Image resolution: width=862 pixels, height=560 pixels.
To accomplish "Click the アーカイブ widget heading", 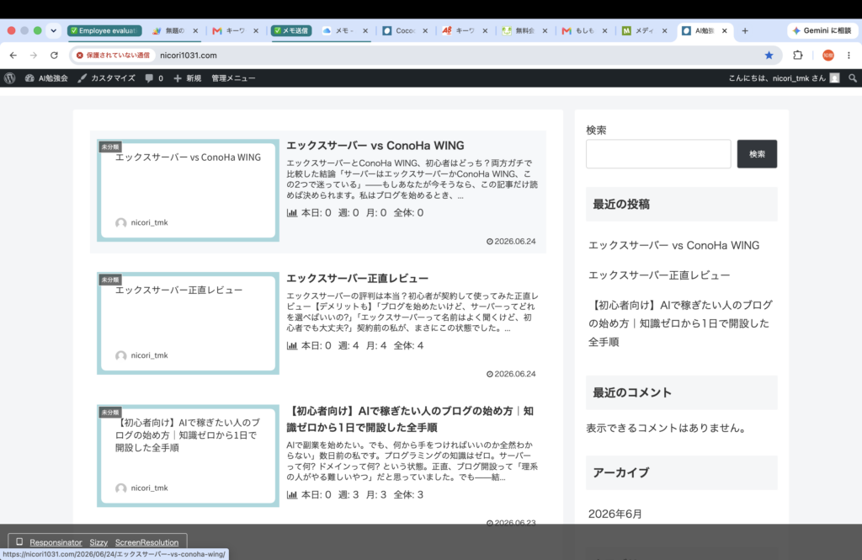I will click(x=682, y=472).
